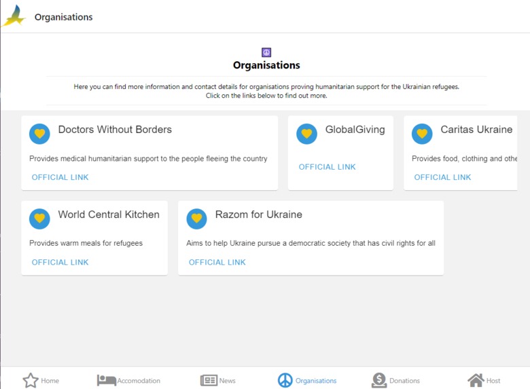The width and height of the screenshot is (530, 389).
Task: Click the 'Provides warm meals for refugees' text
Action: (x=86, y=243)
